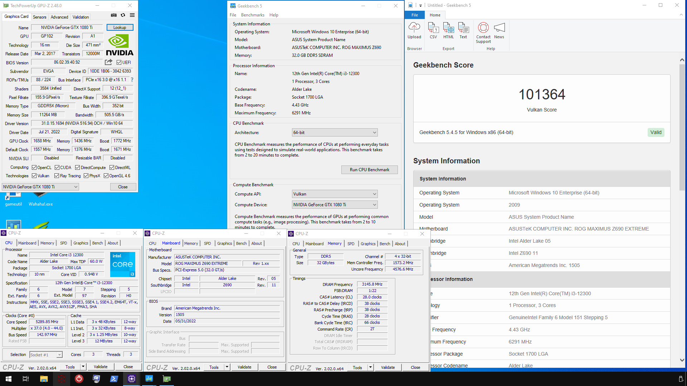Switch to Geekbench on the taskbar
This screenshot has height=386, width=687.
tap(149, 378)
